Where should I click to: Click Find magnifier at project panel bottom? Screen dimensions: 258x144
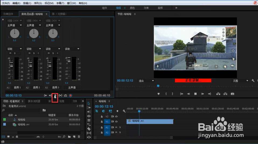coord(64,136)
